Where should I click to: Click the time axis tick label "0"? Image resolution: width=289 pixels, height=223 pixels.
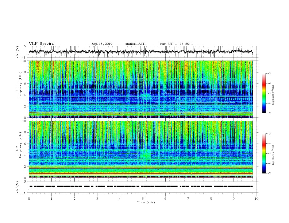tap(29, 199)
